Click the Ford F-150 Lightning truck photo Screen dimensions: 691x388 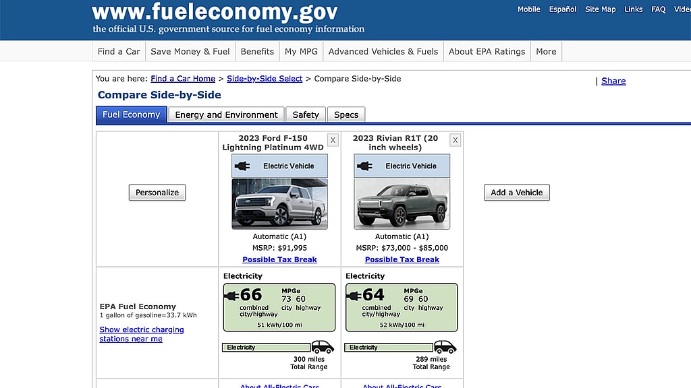(x=279, y=203)
